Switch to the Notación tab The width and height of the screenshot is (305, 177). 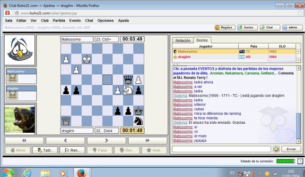[x=183, y=40]
